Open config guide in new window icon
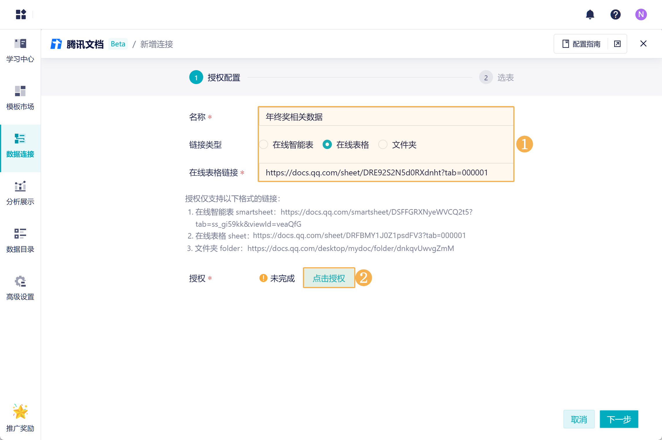 (617, 44)
